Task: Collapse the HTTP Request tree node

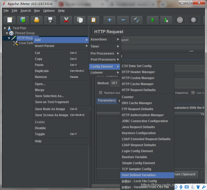Action: coord(9,38)
